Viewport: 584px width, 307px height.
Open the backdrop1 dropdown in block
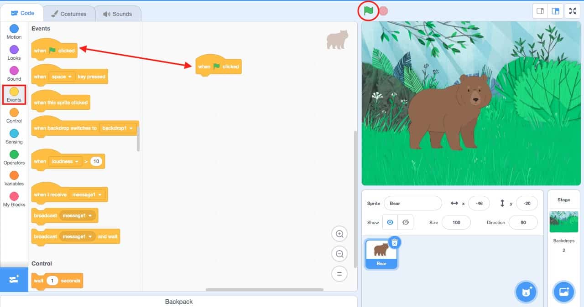pos(118,128)
